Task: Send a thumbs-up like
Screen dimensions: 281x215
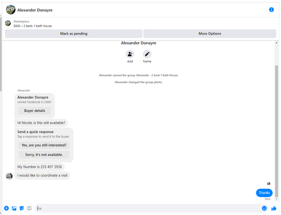Action: coord(274,208)
